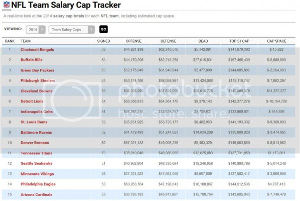Select Bills top 51 cap $157,465,430
The image size is (300, 201).
[239, 60]
